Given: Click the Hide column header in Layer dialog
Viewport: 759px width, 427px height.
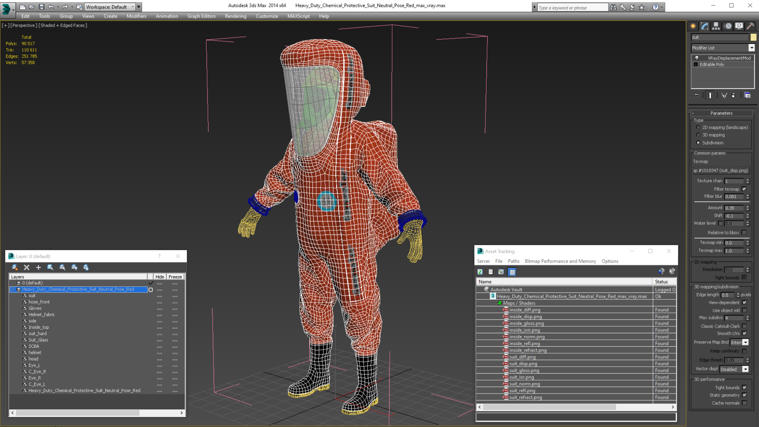Looking at the screenshot, I should coord(160,277).
